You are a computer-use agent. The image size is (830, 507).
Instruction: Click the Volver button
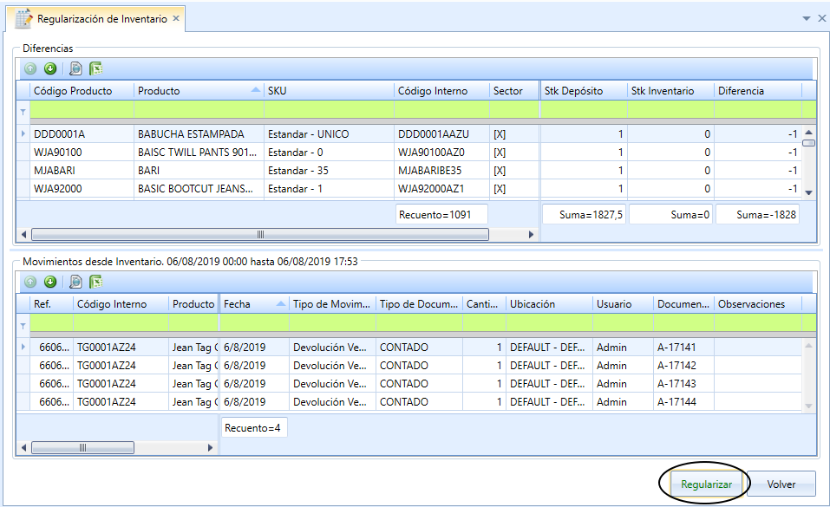tap(781, 484)
